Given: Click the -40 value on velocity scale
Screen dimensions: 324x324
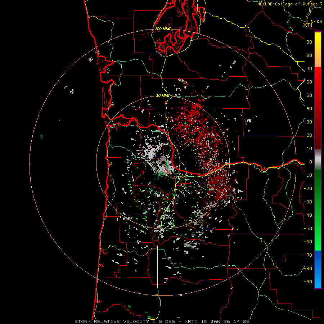Looking at the screenshot, I should click(308, 215).
